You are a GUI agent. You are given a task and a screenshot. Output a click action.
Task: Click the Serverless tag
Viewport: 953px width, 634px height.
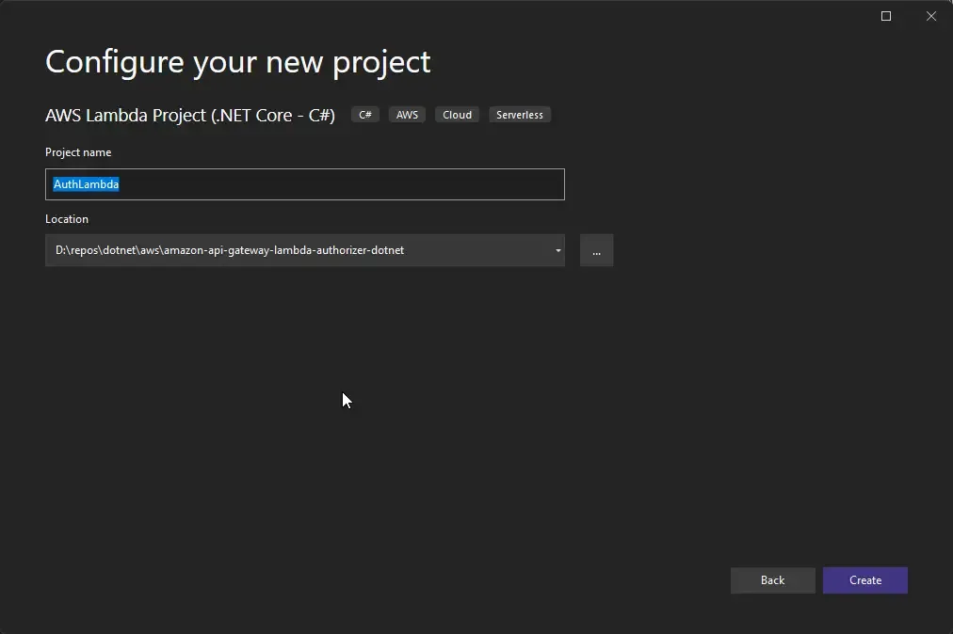519,114
